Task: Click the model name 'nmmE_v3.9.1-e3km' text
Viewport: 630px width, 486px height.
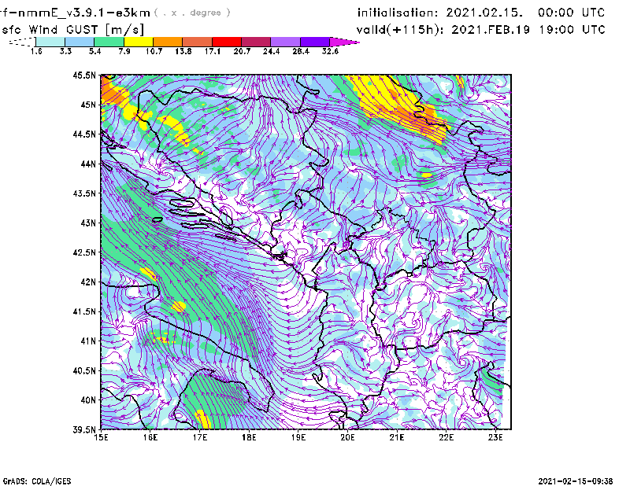Action: click(x=79, y=13)
